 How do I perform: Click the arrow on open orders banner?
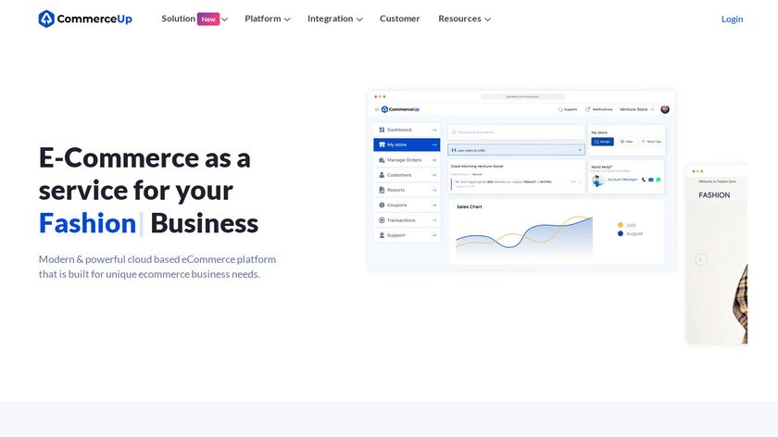click(580, 150)
